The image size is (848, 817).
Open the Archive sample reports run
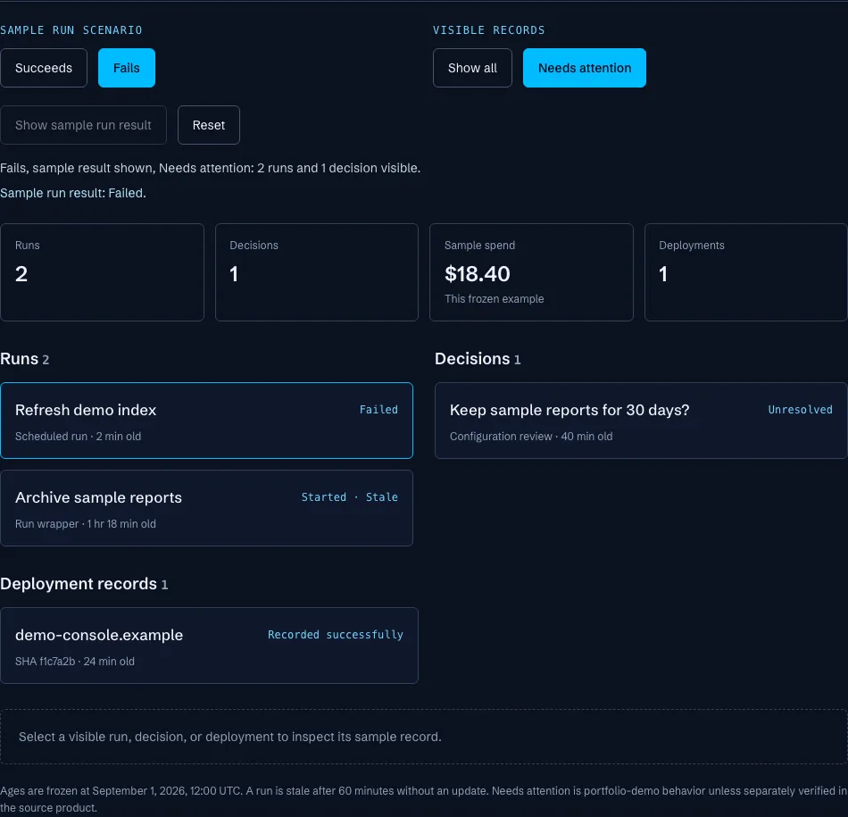tap(206, 508)
